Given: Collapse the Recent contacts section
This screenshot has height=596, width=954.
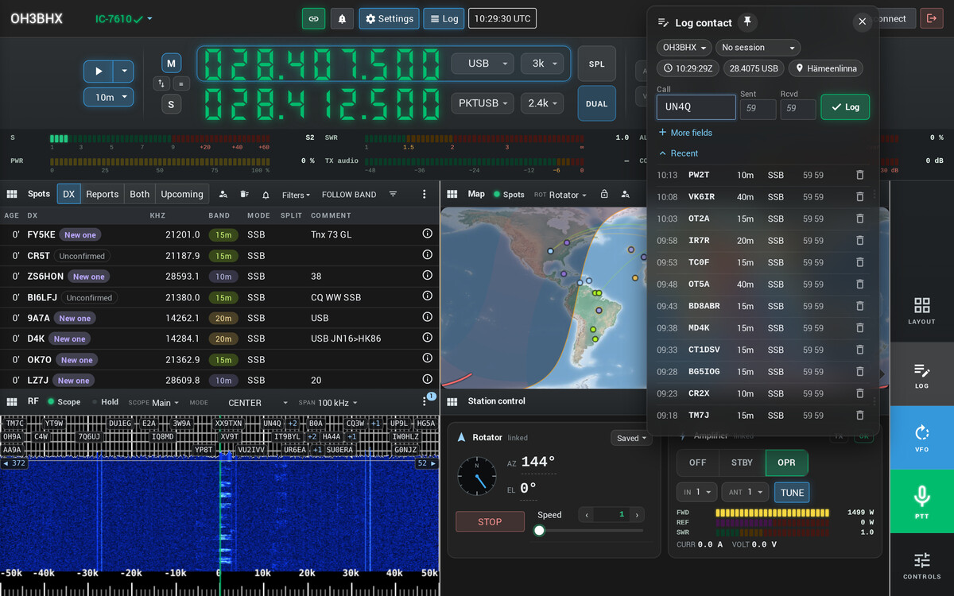Looking at the screenshot, I should [678, 153].
